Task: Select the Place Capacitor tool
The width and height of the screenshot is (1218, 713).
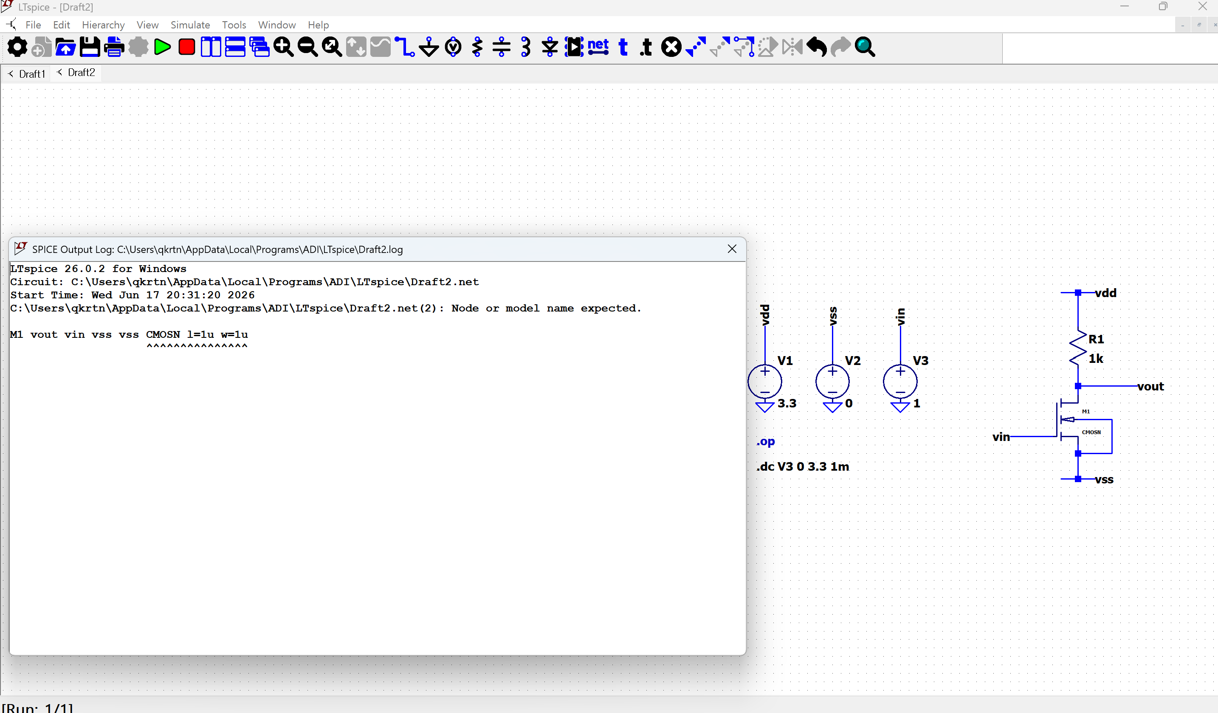Action: pyautogui.click(x=502, y=47)
